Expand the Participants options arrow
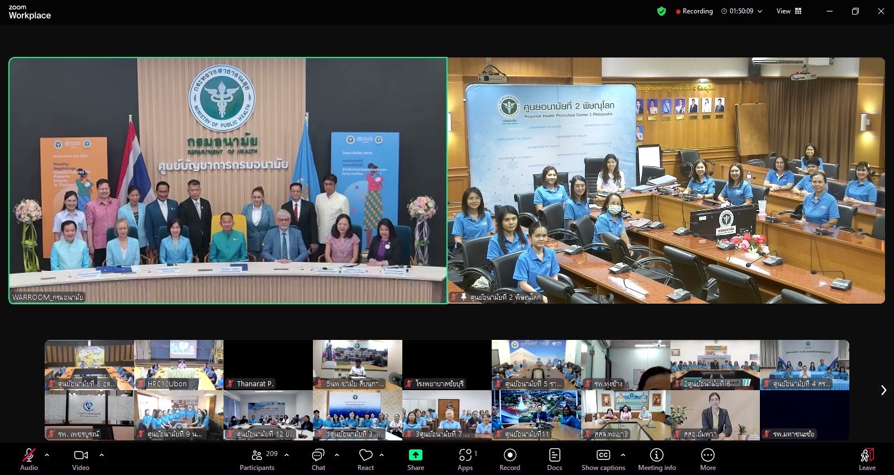 pos(287,455)
